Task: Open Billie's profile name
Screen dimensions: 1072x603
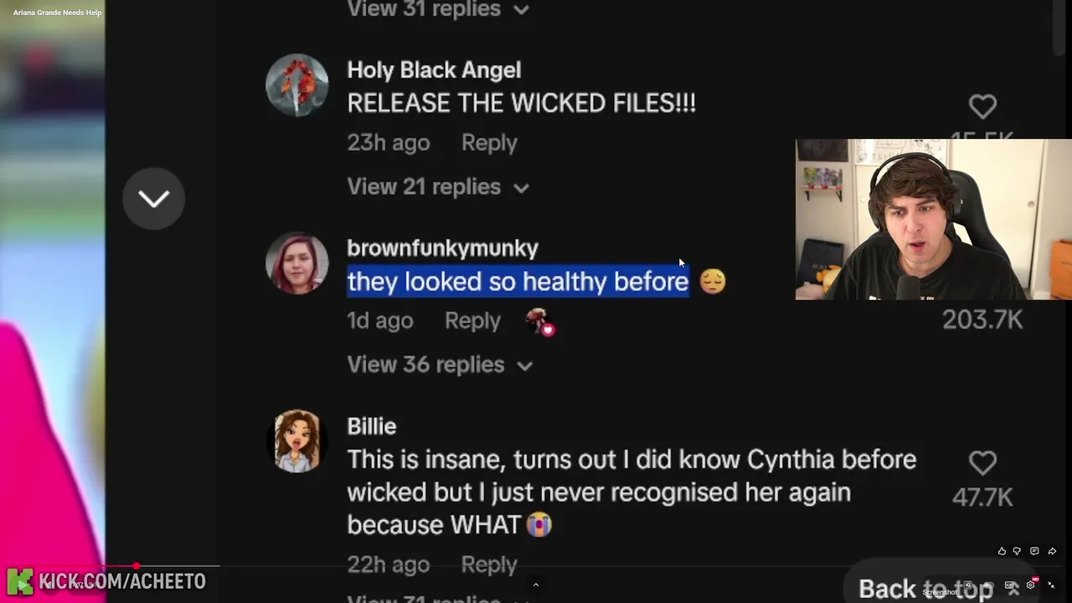Action: tap(371, 426)
